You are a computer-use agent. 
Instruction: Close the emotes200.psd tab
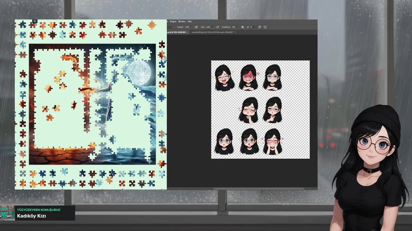236,32
